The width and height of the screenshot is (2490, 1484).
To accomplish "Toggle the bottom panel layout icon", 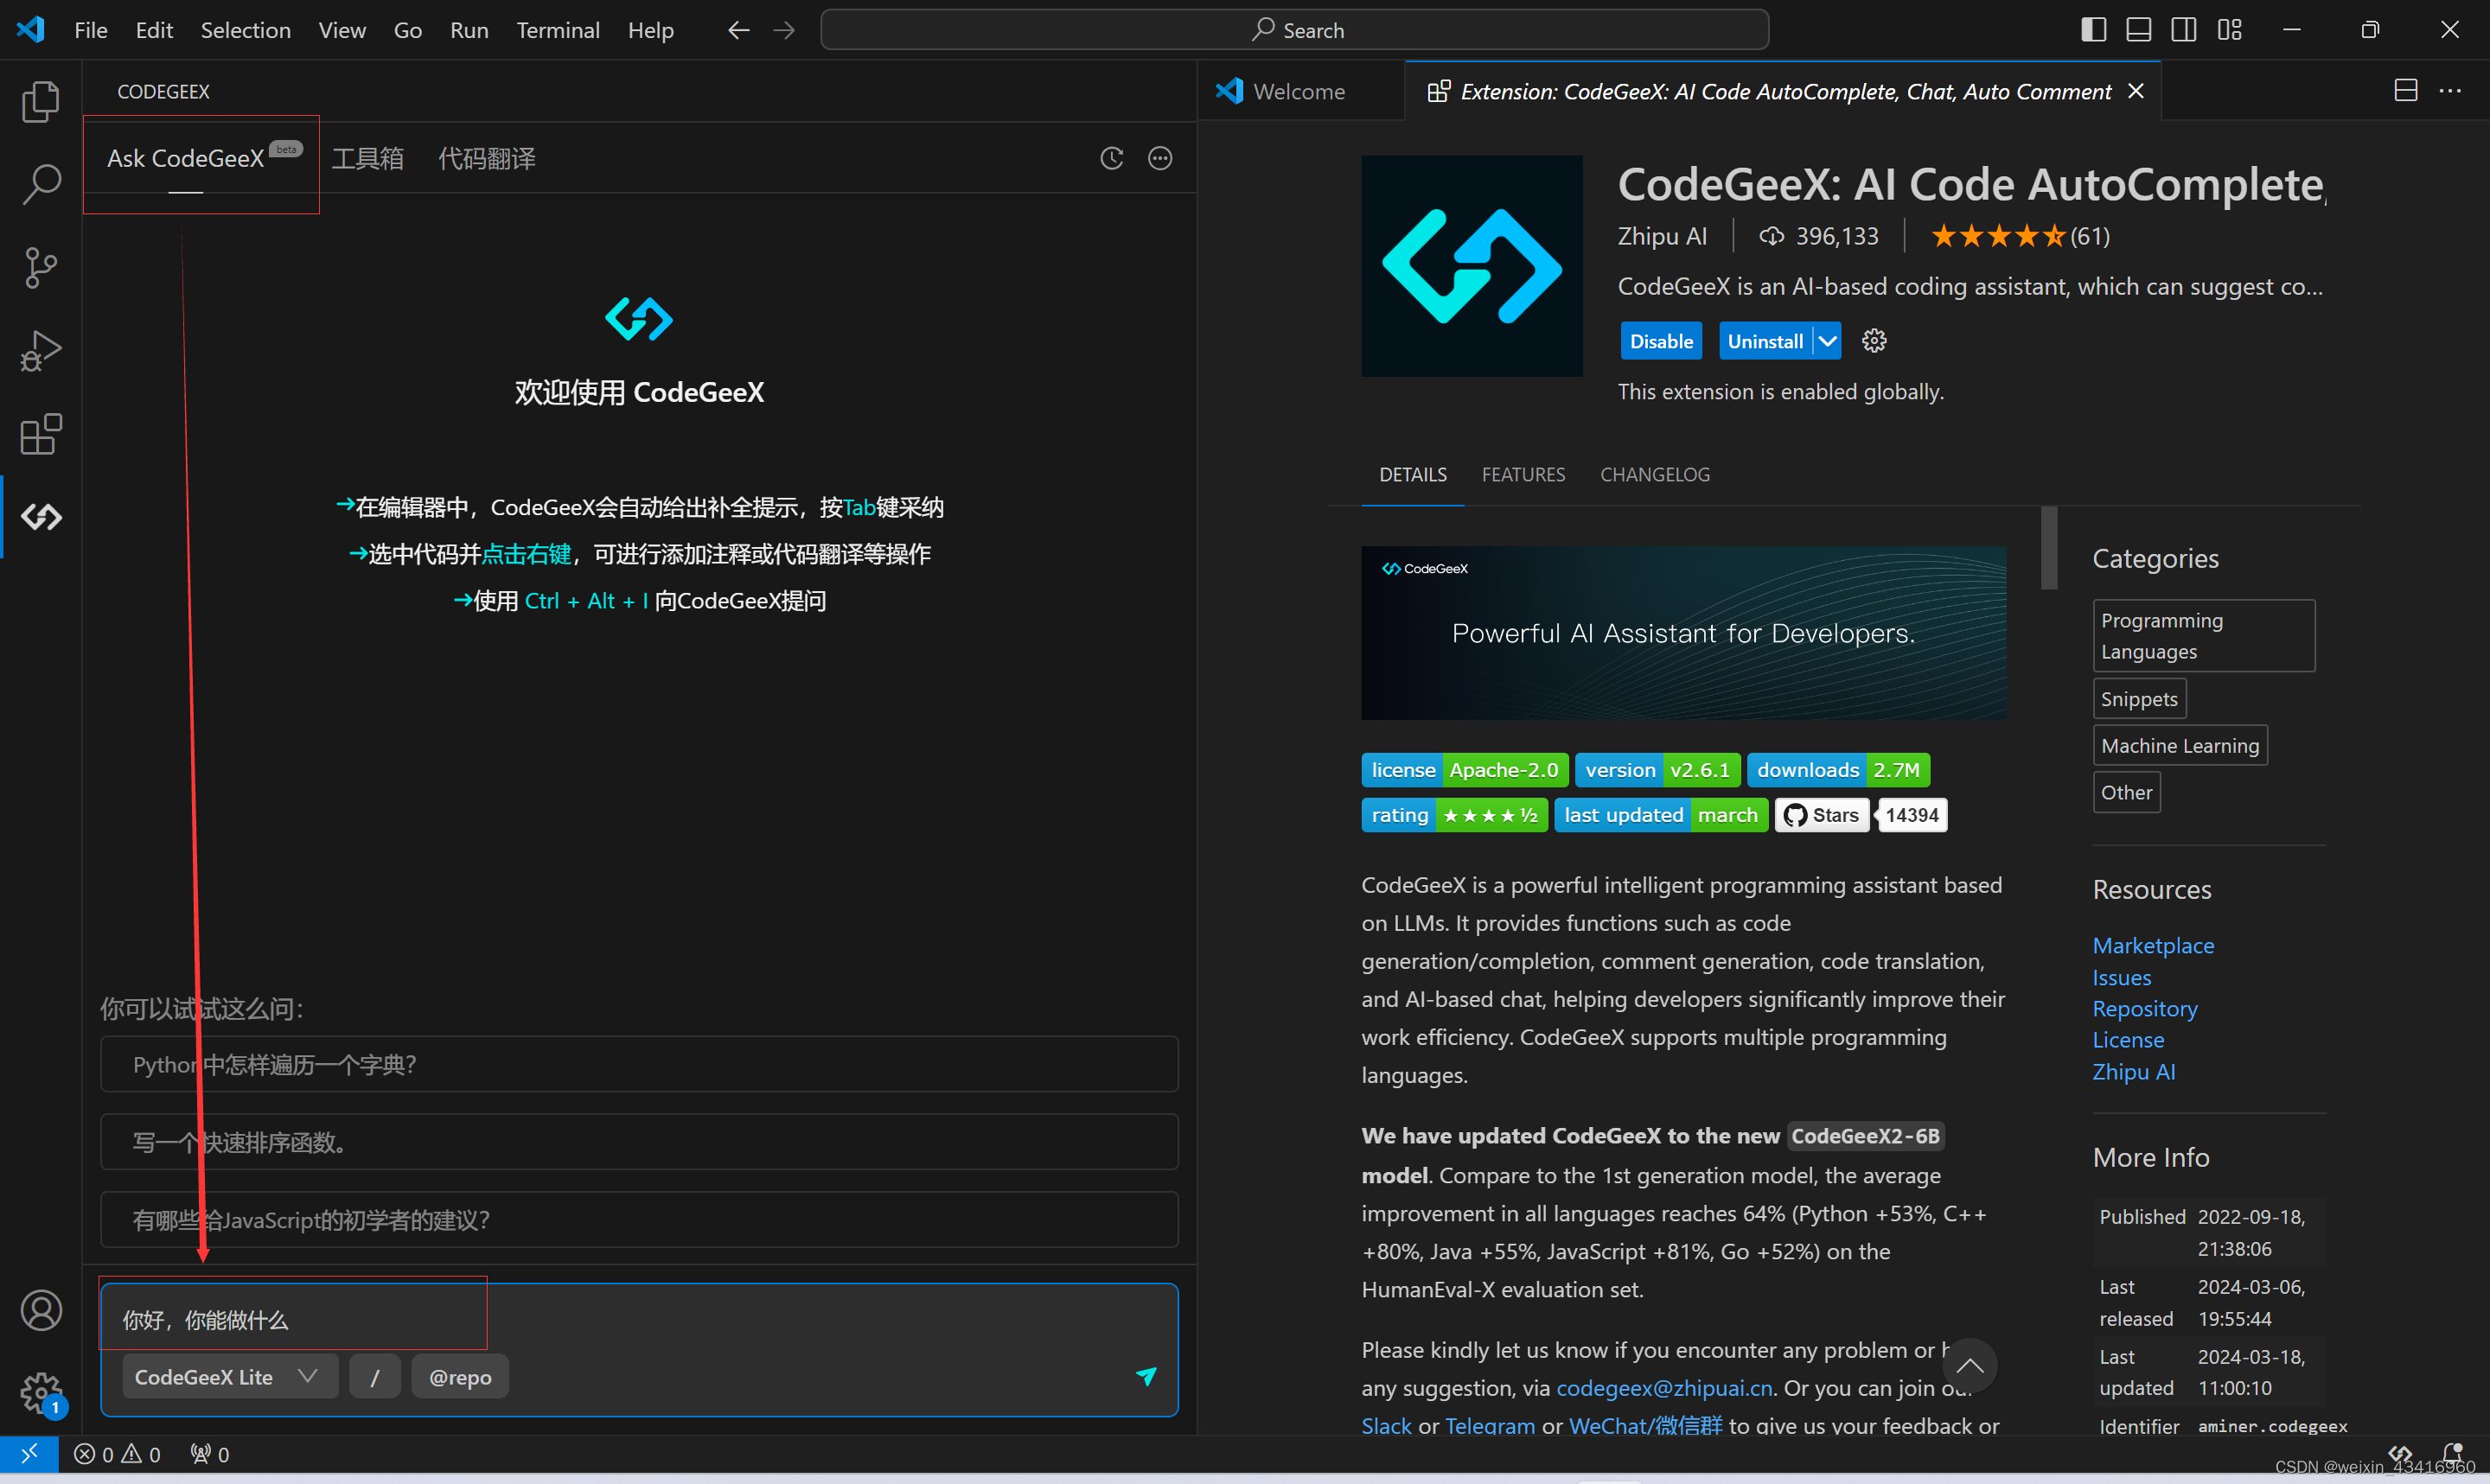I will (2138, 30).
